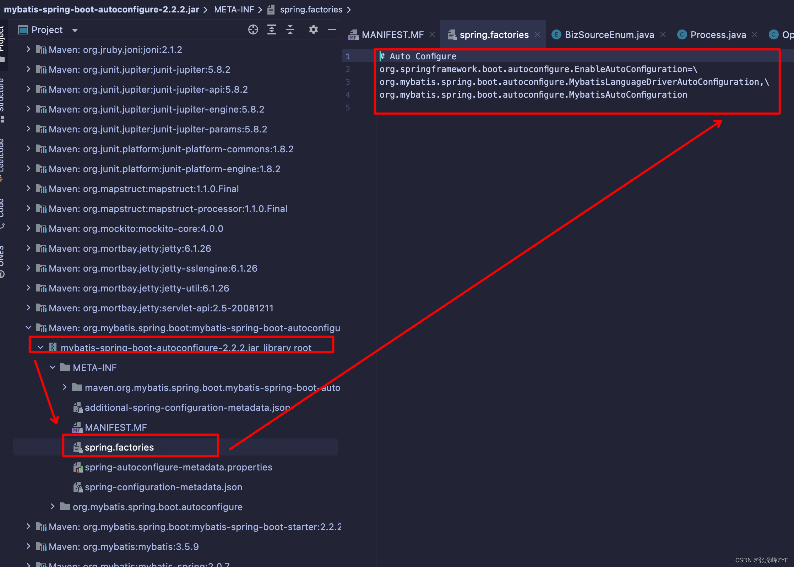
Task: Click the META-INF breadcrumb
Action: [234, 10]
